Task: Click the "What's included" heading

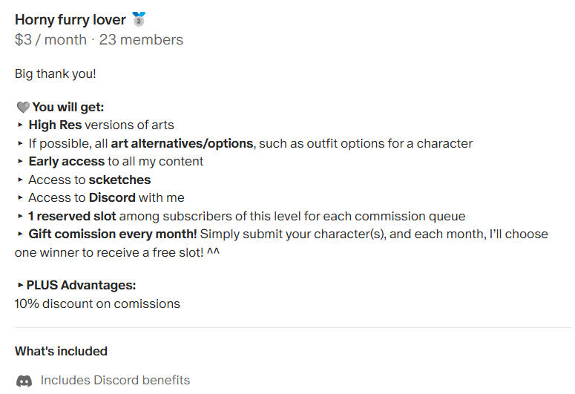Action: coord(61,351)
